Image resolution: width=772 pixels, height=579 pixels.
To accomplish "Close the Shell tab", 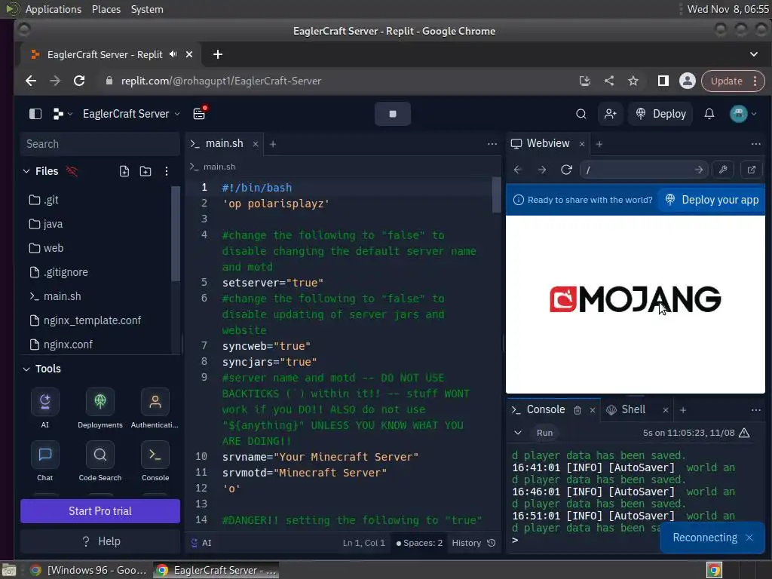I will 666,410.
